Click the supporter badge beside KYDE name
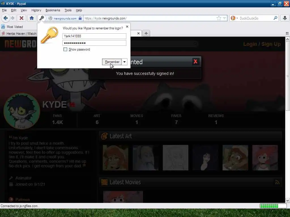290x217 pixels. (72, 105)
